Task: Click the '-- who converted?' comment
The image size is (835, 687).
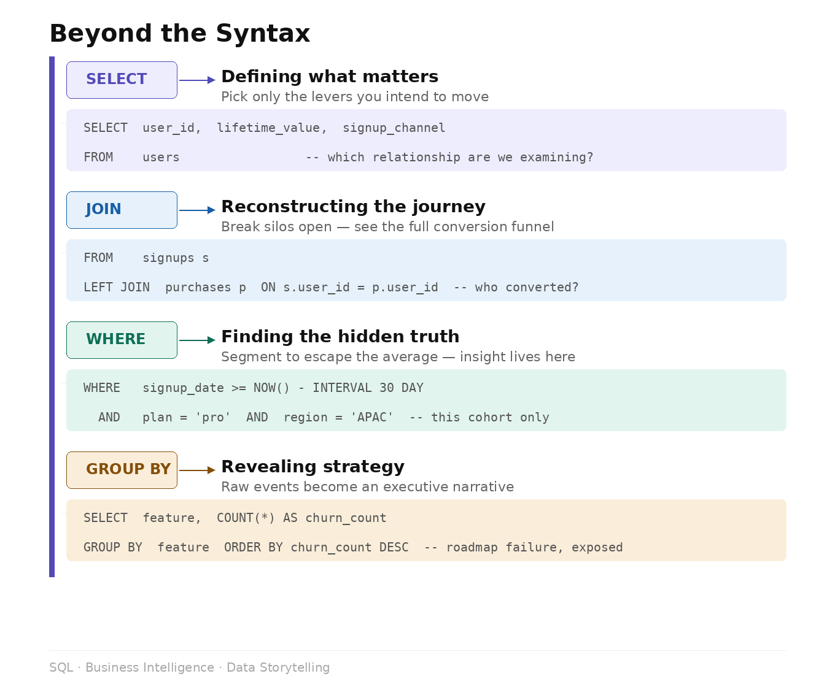Action: (516, 287)
